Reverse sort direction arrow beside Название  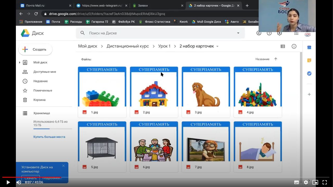pos(276,59)
